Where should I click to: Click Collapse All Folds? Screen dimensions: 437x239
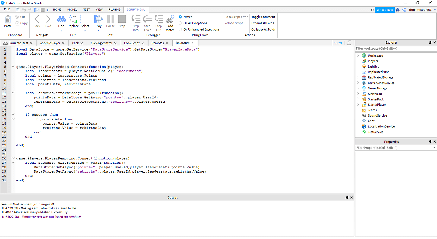pyautogui.click(x=263, y=30)
